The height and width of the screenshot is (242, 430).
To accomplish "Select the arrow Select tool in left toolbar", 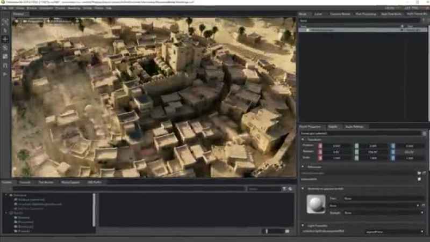I will pos(5,31).
